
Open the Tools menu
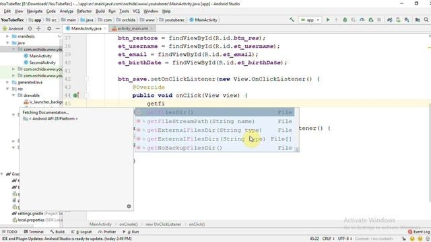point(124,11)
